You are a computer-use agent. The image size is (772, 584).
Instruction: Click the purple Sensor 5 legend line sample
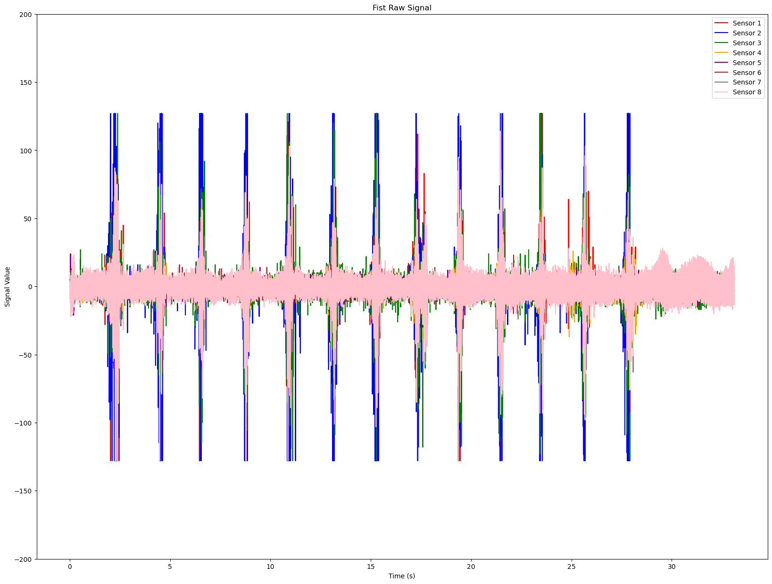(x=722, y=63)
